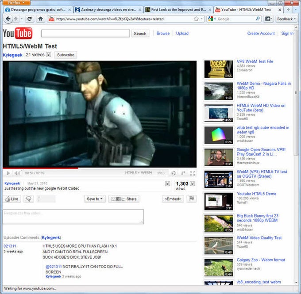Close the Descargar programas gratis tab
301x294 pixels.
click(69, 10)
